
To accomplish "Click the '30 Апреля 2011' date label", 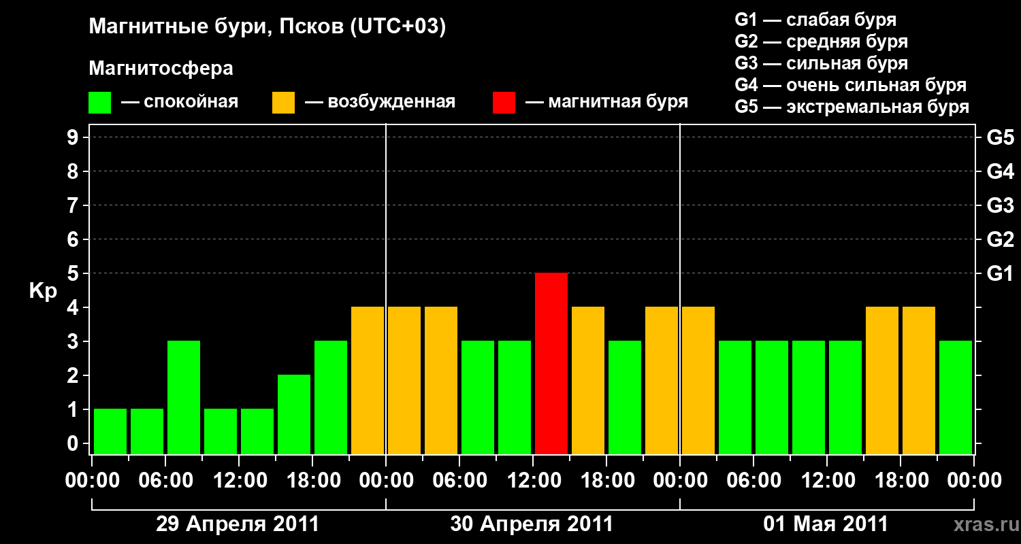I will pyautogui.click(x=532, y=524).
